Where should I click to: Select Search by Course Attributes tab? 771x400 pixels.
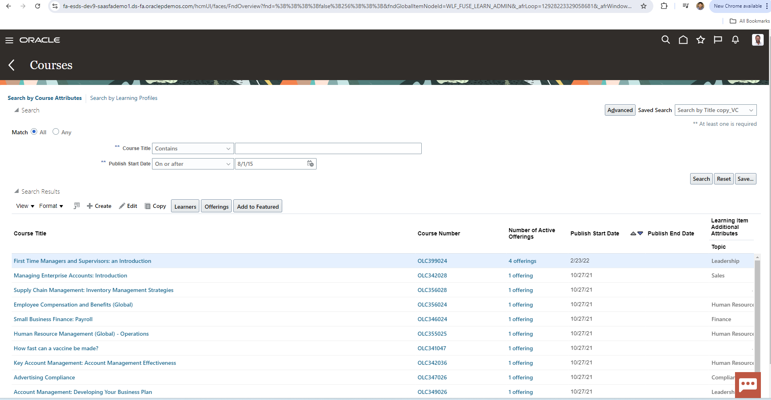pyautogui.click(x=44, y=98)
